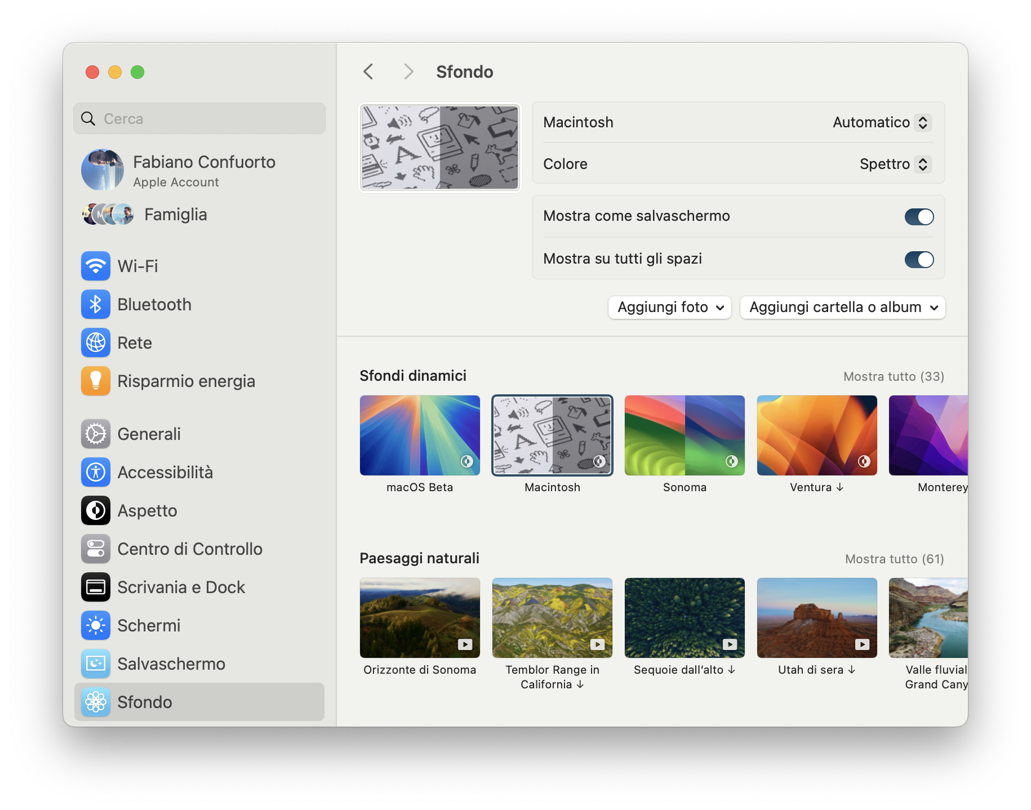1031x810 pixels.
Task: Click the current wallpaper preview image
Action: coord(439,147)
